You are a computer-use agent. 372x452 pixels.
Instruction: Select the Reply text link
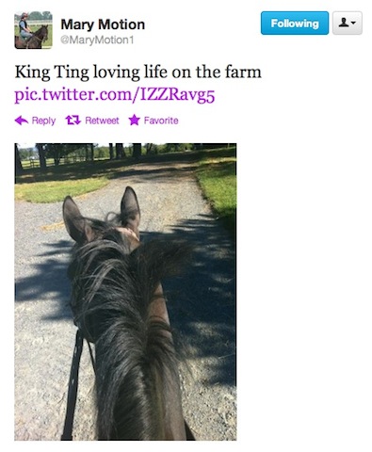click(43, 121)
